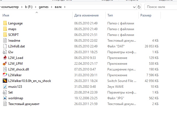
Task: Click the валк breadcrumb segment
Action: [58, 7]
